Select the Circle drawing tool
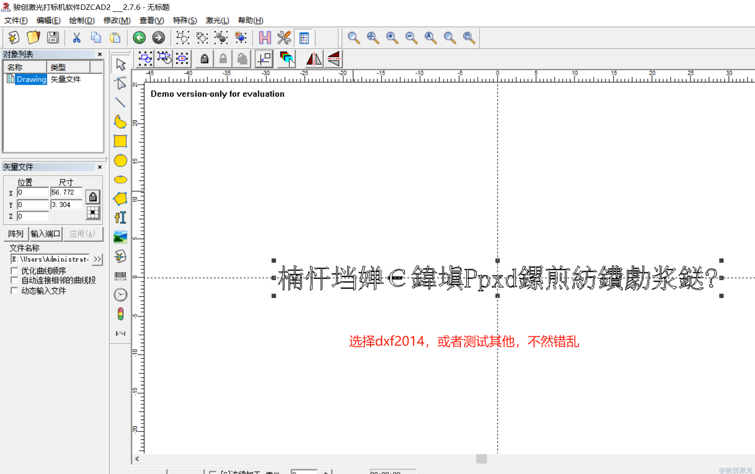 pyautogui.click(x=121, y=160)
